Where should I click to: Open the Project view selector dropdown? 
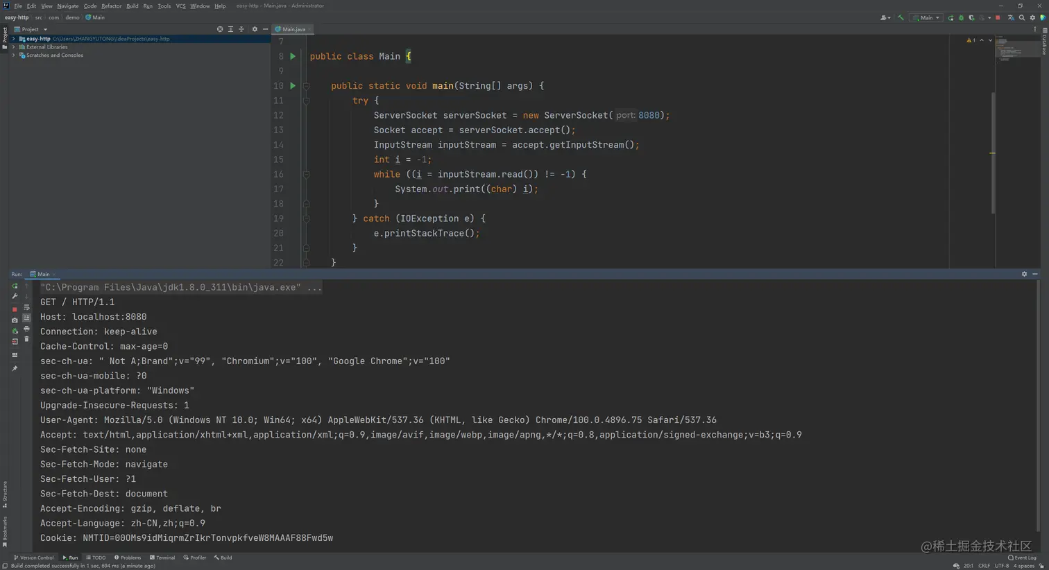click(x=31, y=29)
